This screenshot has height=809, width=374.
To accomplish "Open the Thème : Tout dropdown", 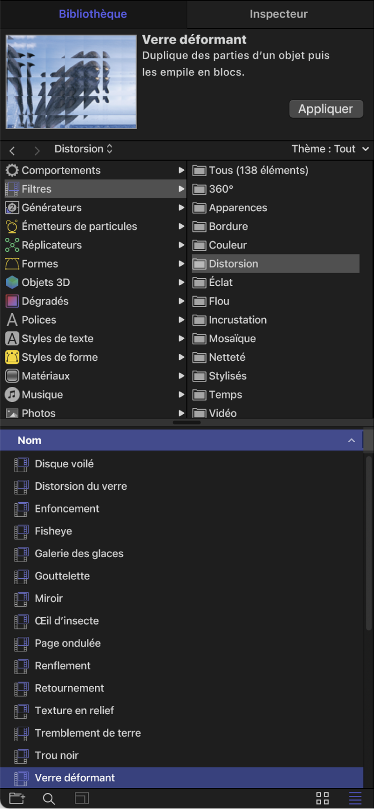I will (330, 149).
